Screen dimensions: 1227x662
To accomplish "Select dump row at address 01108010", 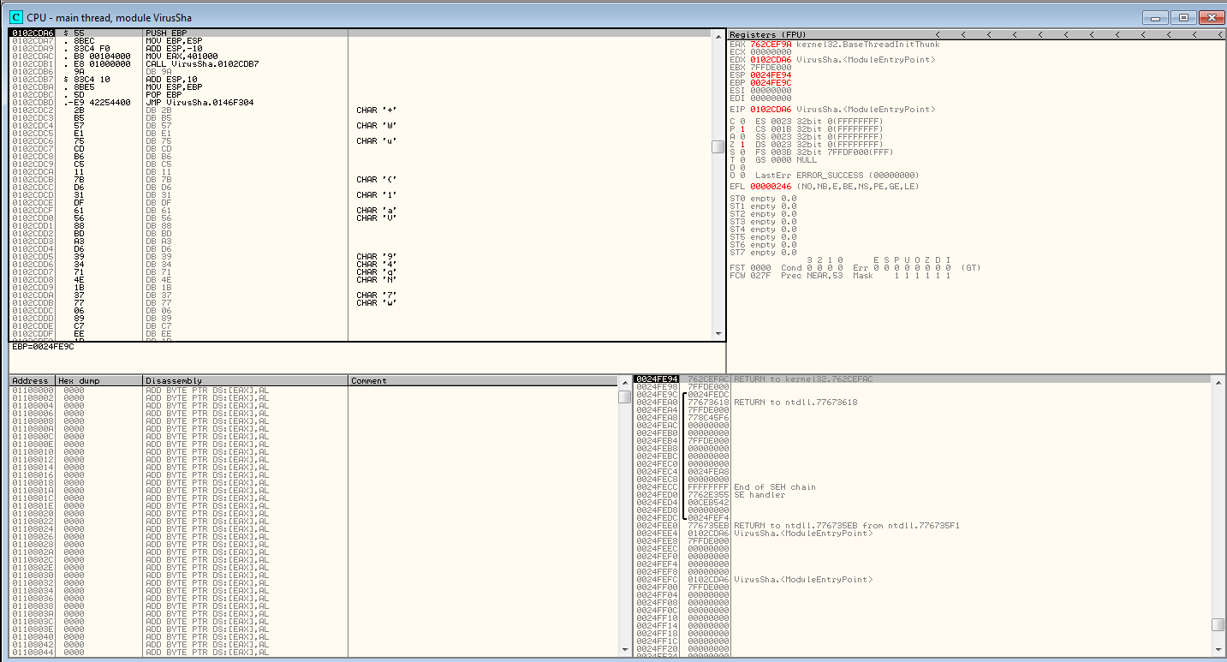I will point(313,451).
